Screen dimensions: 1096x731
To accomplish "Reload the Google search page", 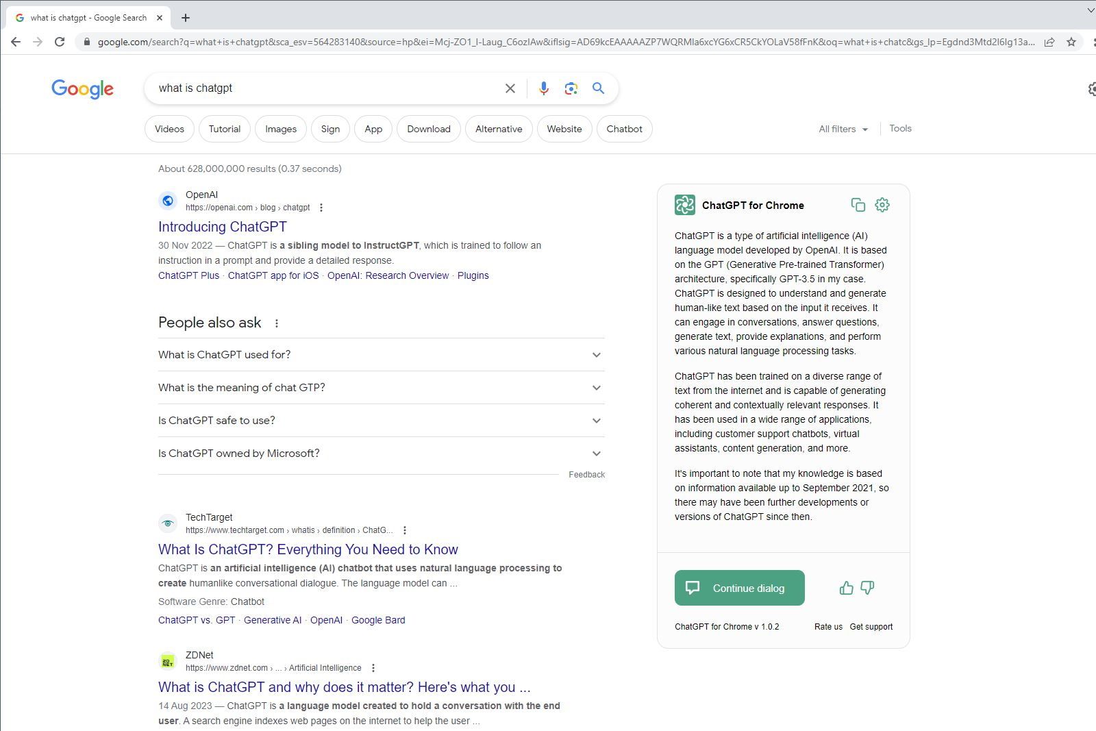I will [60, 42].
